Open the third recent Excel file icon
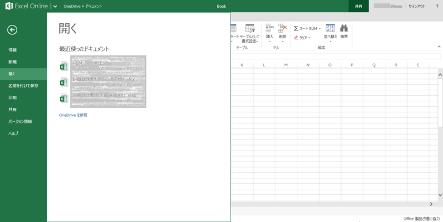Screen dimensions: 443x222 [x=64, y=98]
